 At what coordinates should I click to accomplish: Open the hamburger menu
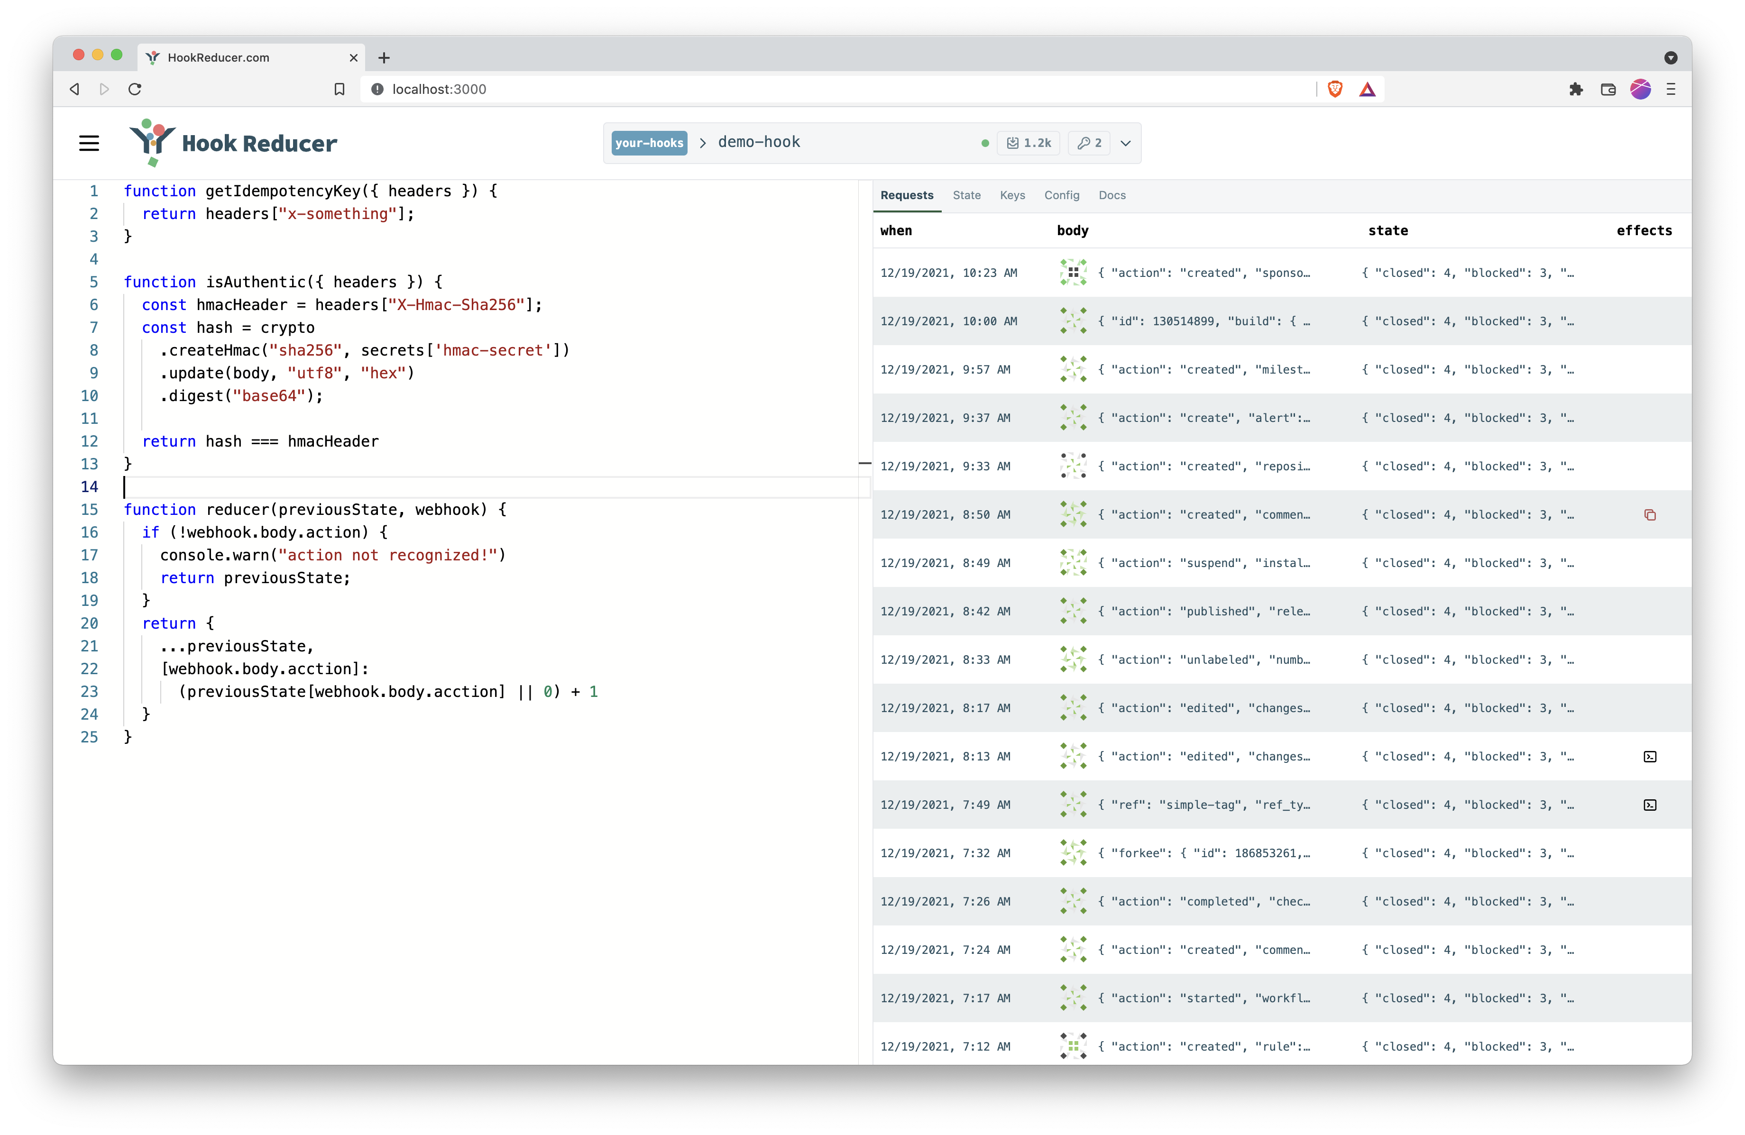click(89, 143)
